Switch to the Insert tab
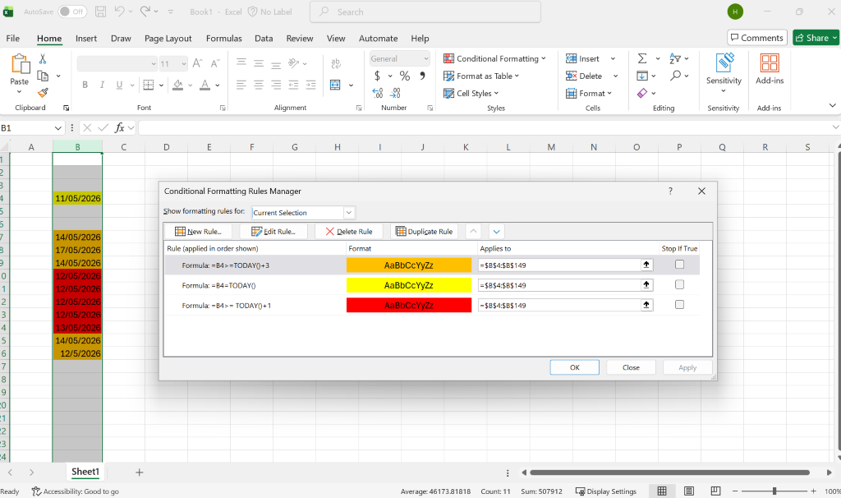This screenshot has height=498, width=841. [x=85, y=38]
